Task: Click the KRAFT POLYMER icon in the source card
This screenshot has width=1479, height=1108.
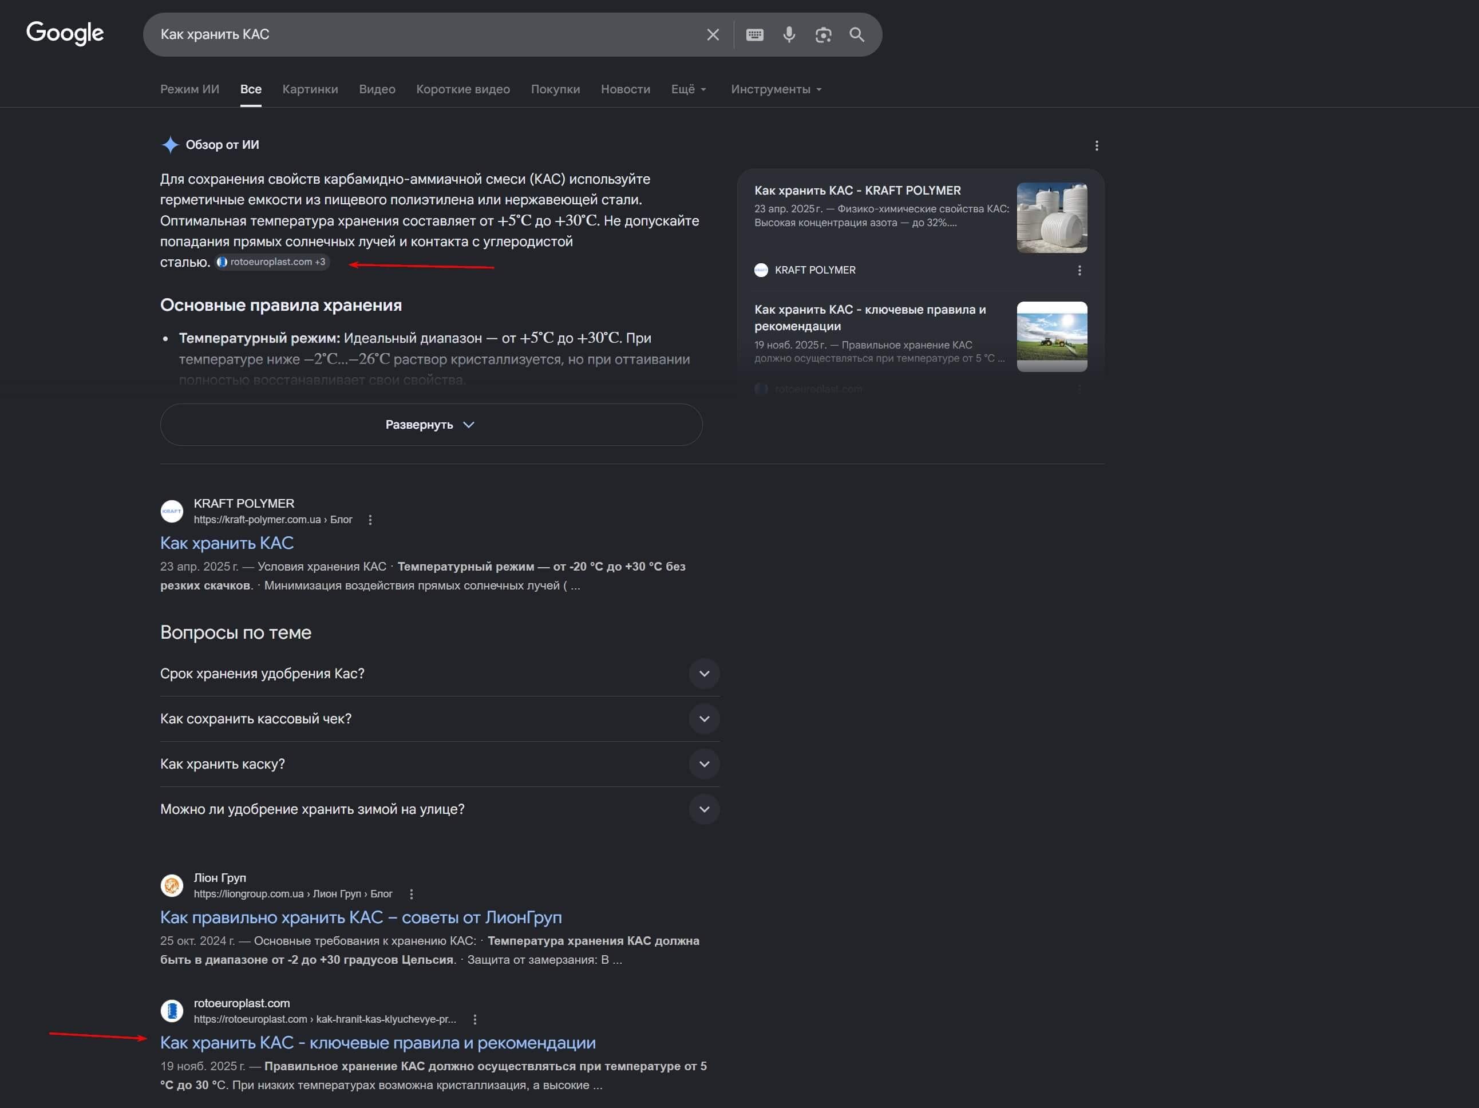Action: coord(761,270)
